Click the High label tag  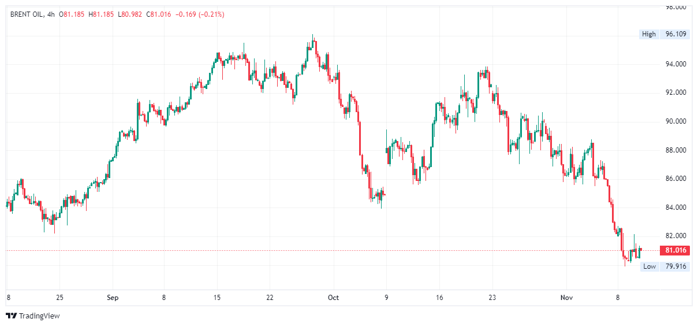(x=648, y=34)
